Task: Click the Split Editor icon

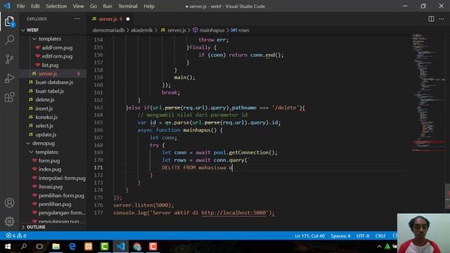Action: coord(431,19)
